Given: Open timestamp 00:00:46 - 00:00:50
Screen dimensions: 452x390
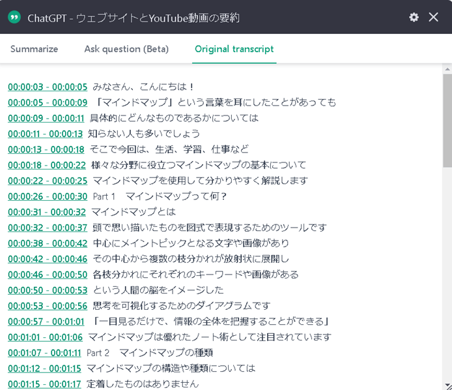Looking at the screenshot, I should (48, 275).
